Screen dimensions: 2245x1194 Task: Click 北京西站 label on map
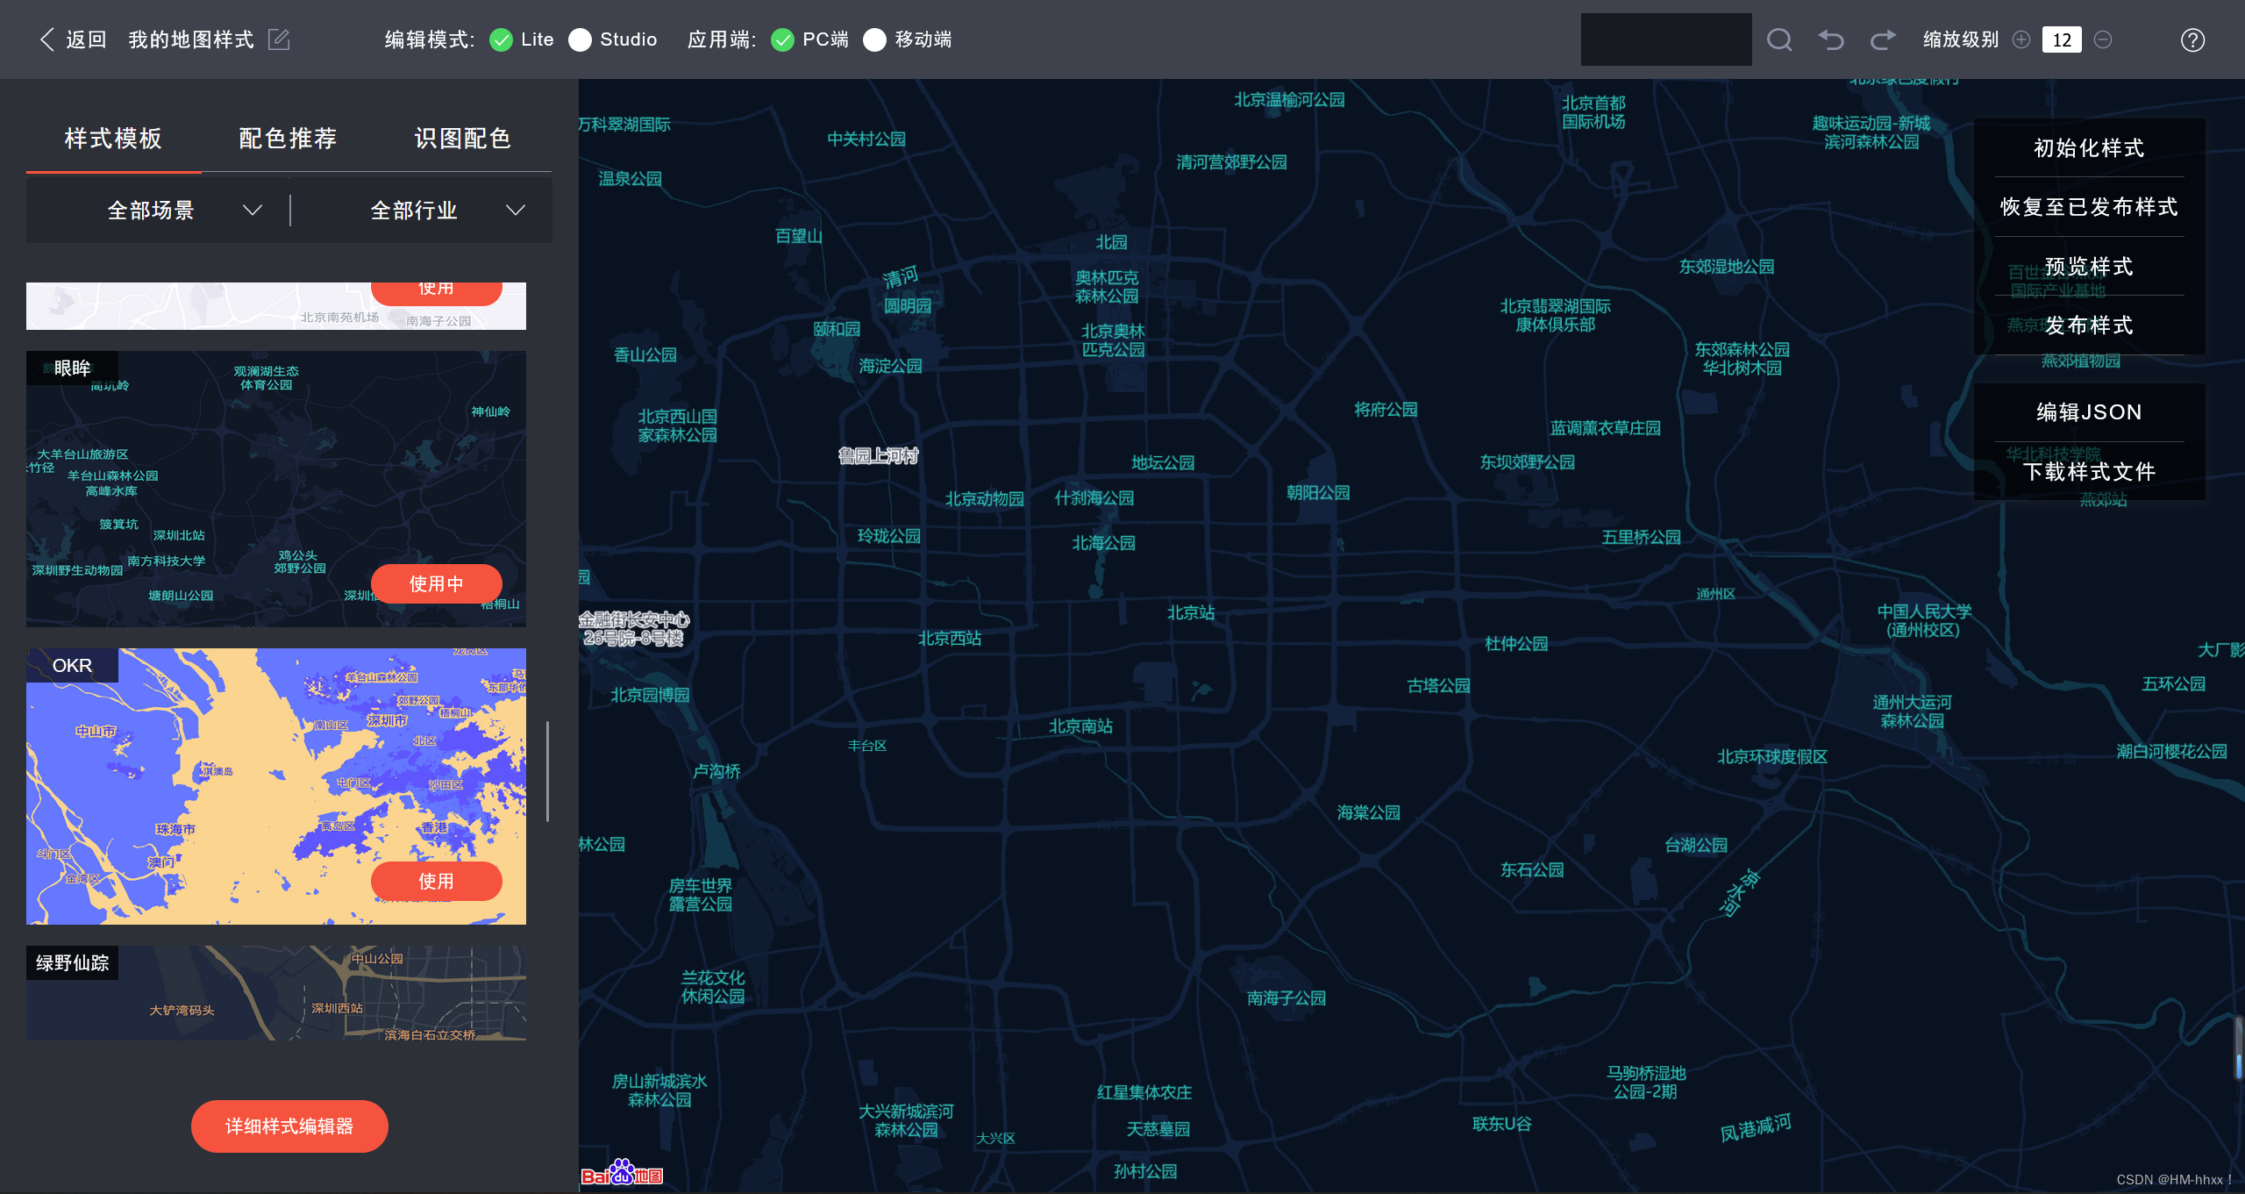pos(950,638)
